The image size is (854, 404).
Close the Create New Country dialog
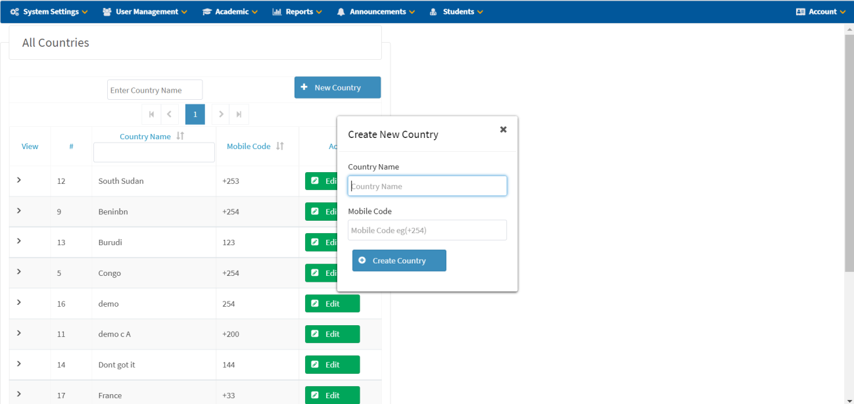coord(503,129)
